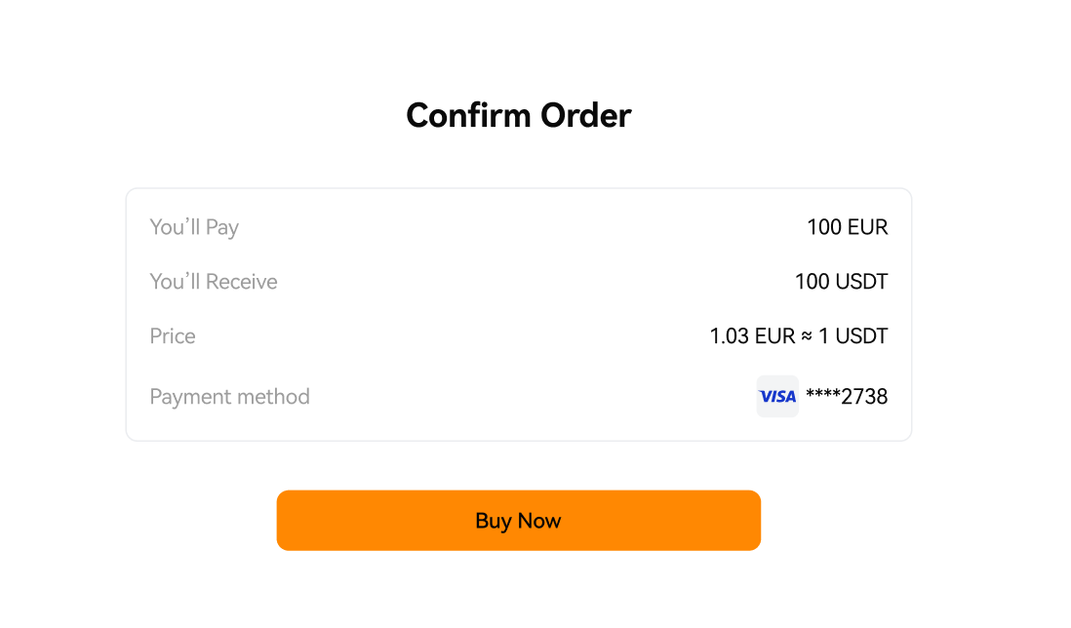Click the 100 EUR pay amount

point(847,227)
